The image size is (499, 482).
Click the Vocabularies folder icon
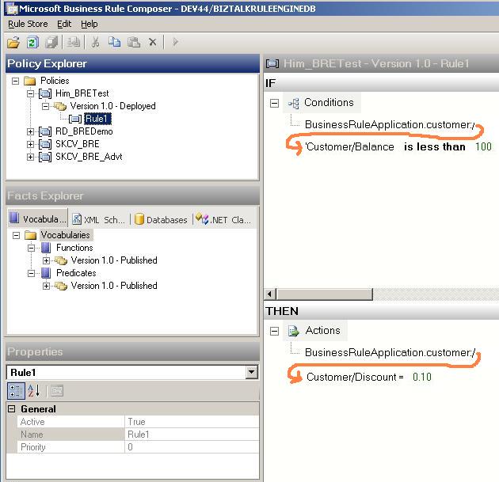pyautogui.click(x=31, y=235)
